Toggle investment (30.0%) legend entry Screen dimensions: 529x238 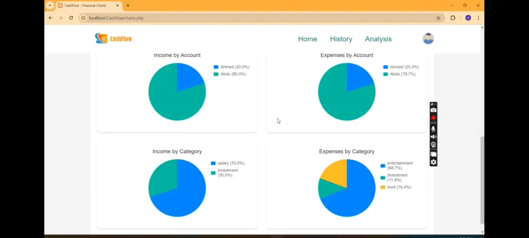[x=224, y=172]
